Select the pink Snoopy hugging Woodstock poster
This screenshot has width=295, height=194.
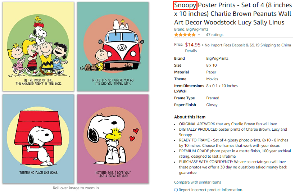click(113, 139)
